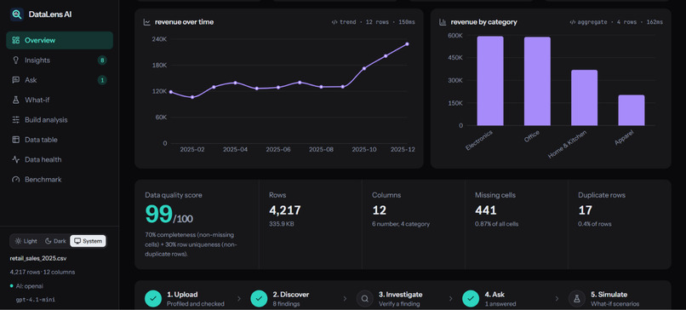This screenshot has height=310, width=686.
Task: Click the What-if flask icon
Action: 16,100
